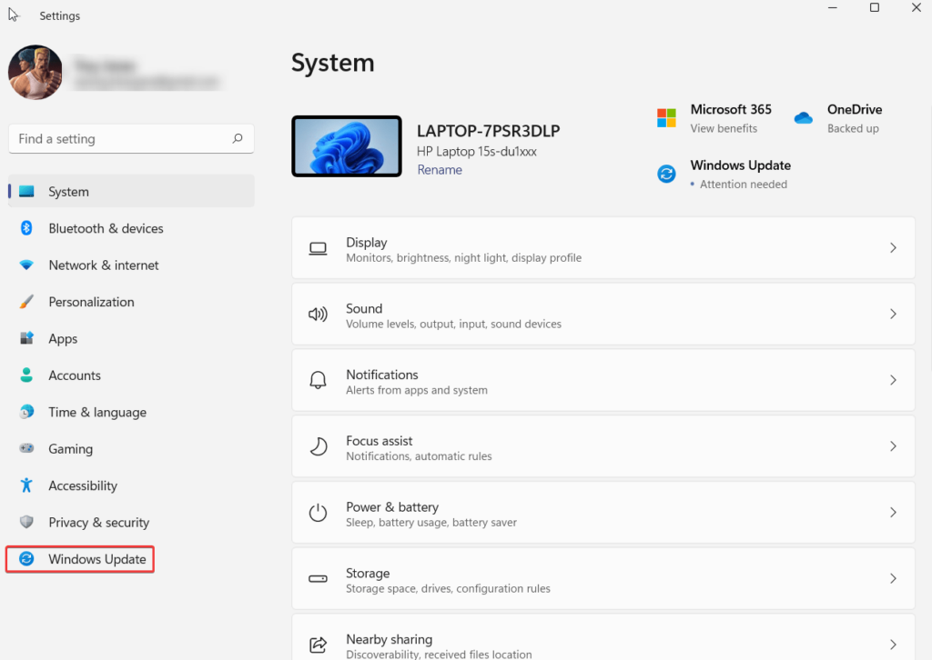Click the Bluetooth icon in sidebar
Image resolution: width=932 pixels, height=660 pixels.
click(x=26, y=228)
